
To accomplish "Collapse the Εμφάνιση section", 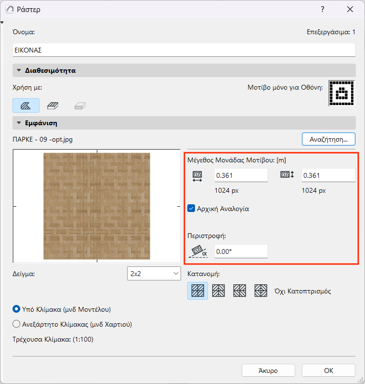I will coord(19,123).
